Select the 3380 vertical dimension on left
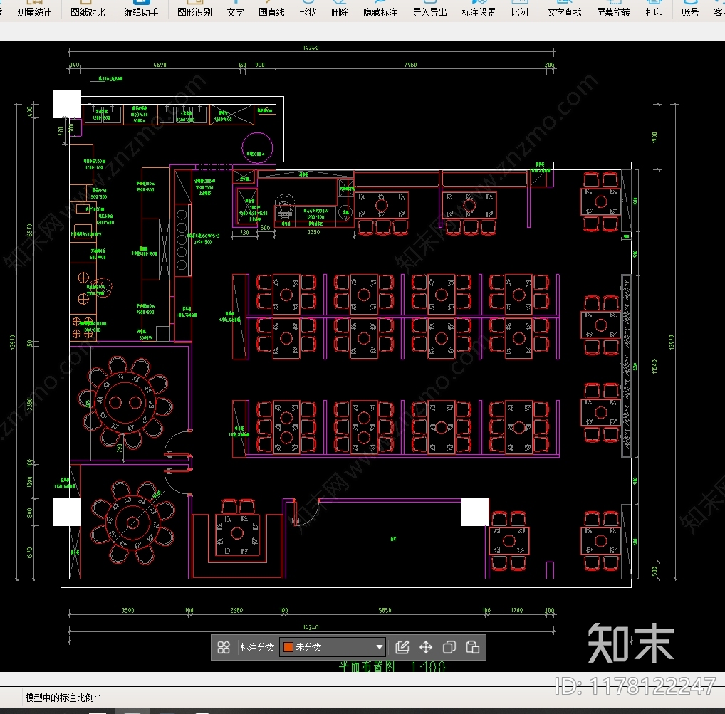 click(x=30, y=404)
